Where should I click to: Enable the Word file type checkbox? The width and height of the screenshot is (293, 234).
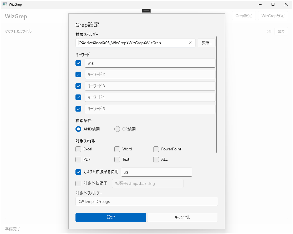[x=117, y=149]
